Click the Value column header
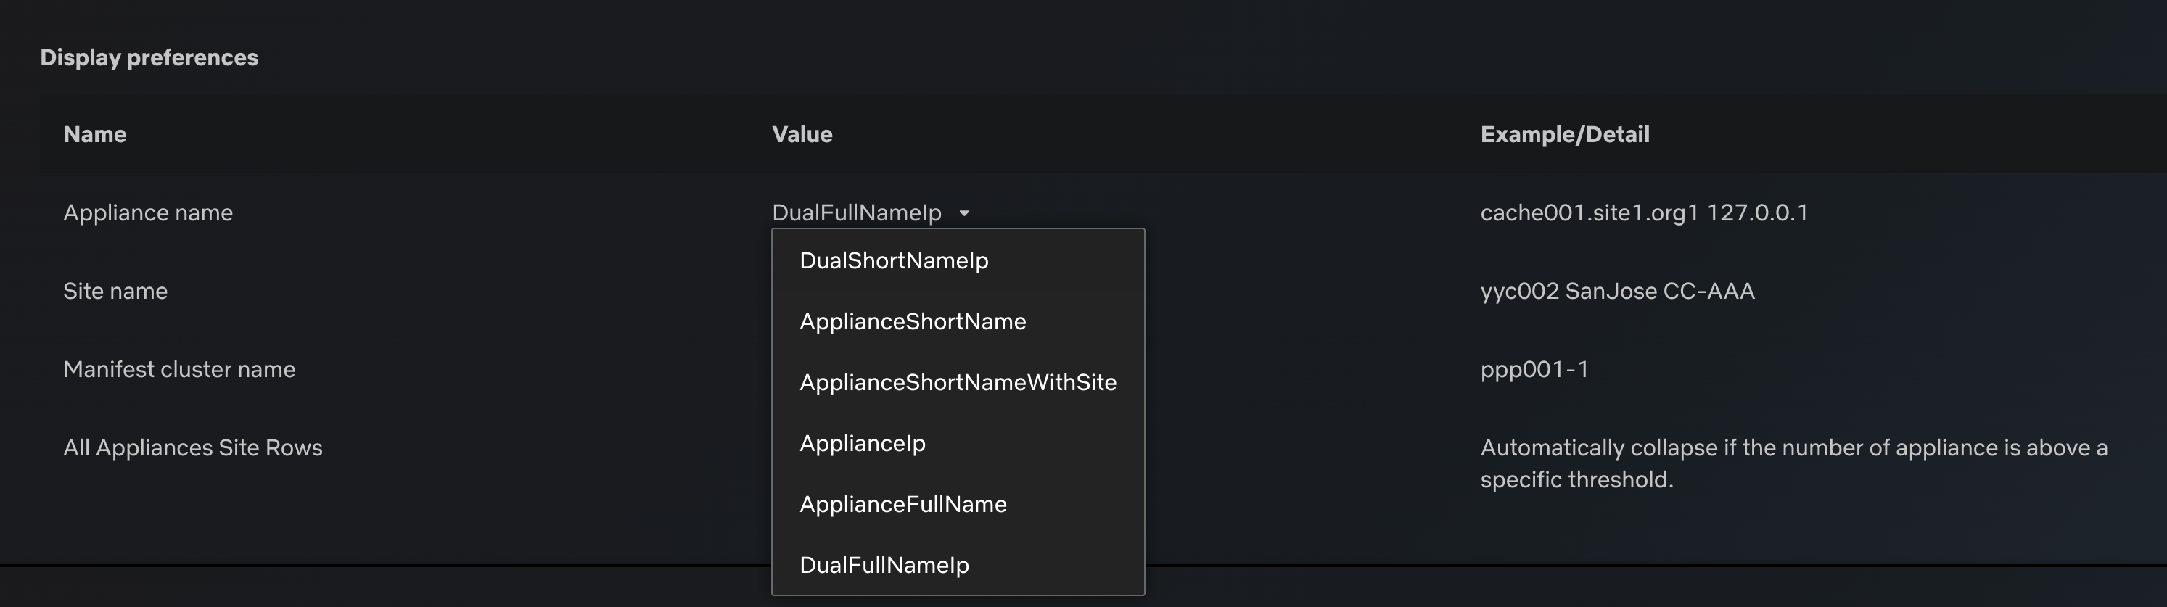Viewport: 2167px width, 607px height. pos(802,134)
